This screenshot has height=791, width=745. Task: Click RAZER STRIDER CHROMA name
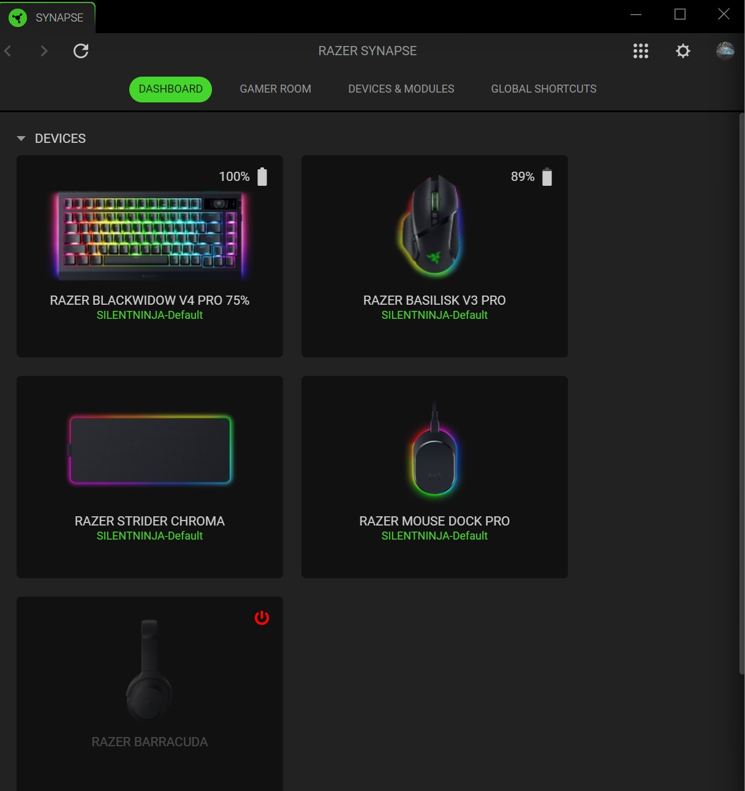[149, 521]
